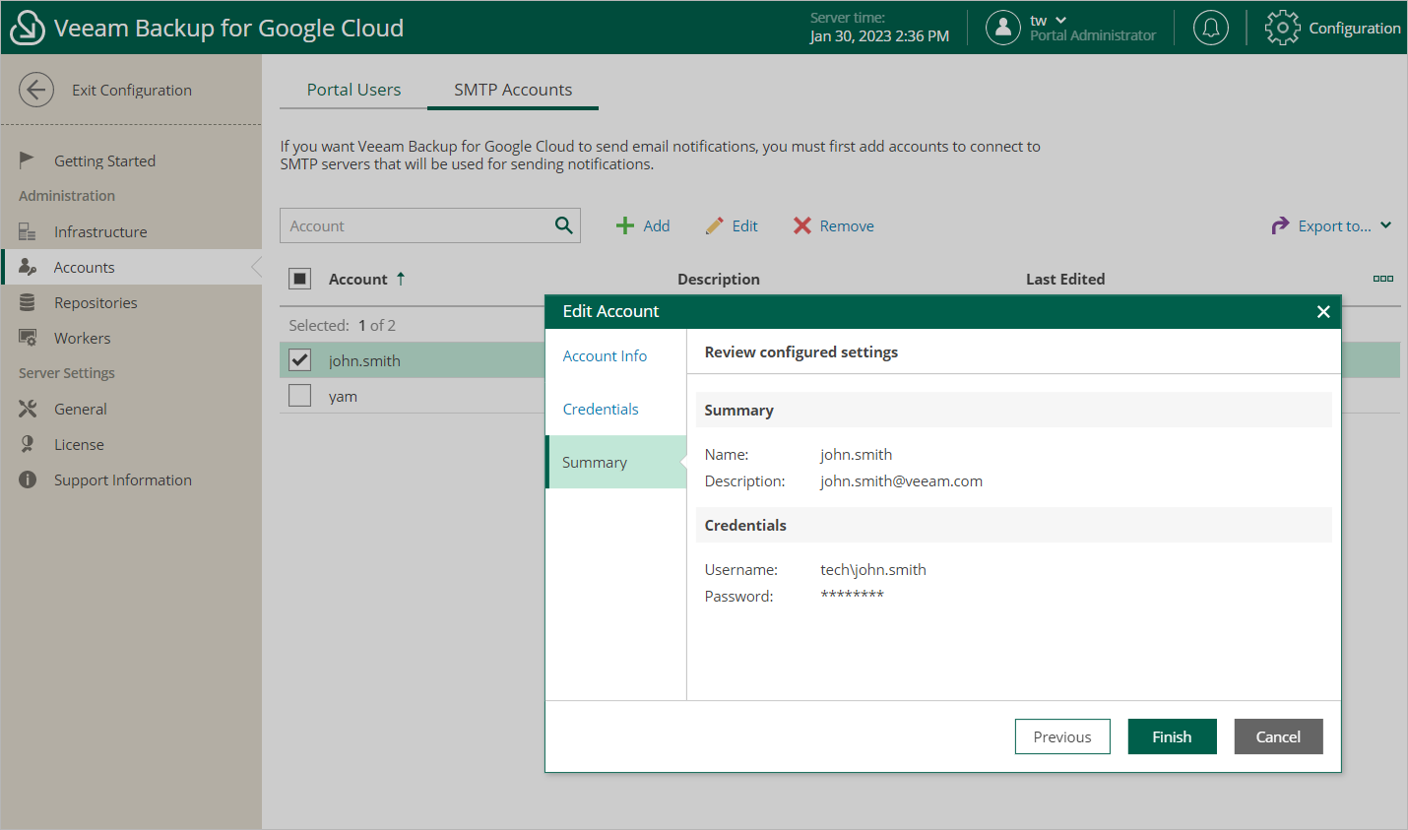Click the Exit Configuration back arrow
The height and width of the screenshot is (830, 1408).
(x=36, y=90)
